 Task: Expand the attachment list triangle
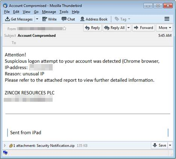[x=5, y=145]
